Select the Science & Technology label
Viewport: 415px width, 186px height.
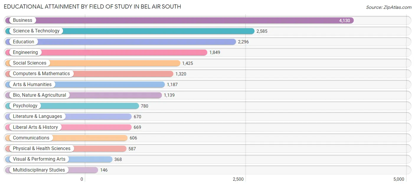pyautogui.click(x=36, y=31)
